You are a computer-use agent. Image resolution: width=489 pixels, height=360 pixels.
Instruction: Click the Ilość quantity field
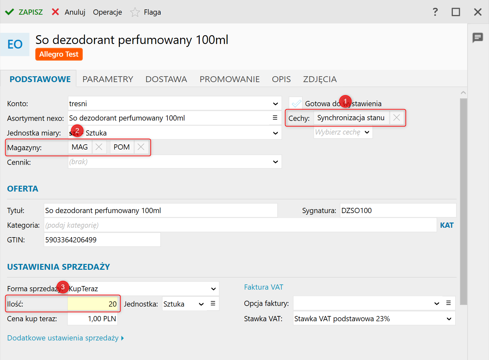point(93,304)
